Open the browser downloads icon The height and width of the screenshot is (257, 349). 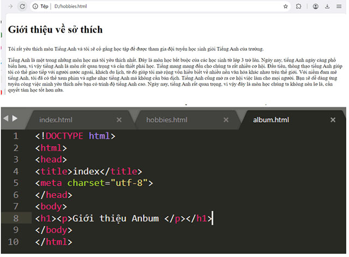(327, 6)
